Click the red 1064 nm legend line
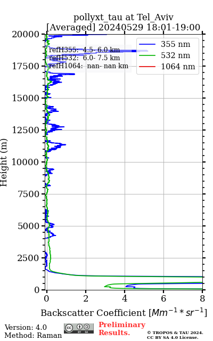This screenshot has height=341, width=213. (147, 67)
